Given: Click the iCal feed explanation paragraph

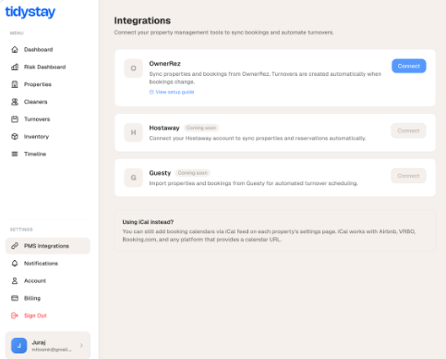Looking at the screenshot, I should (x=269, y=235).
